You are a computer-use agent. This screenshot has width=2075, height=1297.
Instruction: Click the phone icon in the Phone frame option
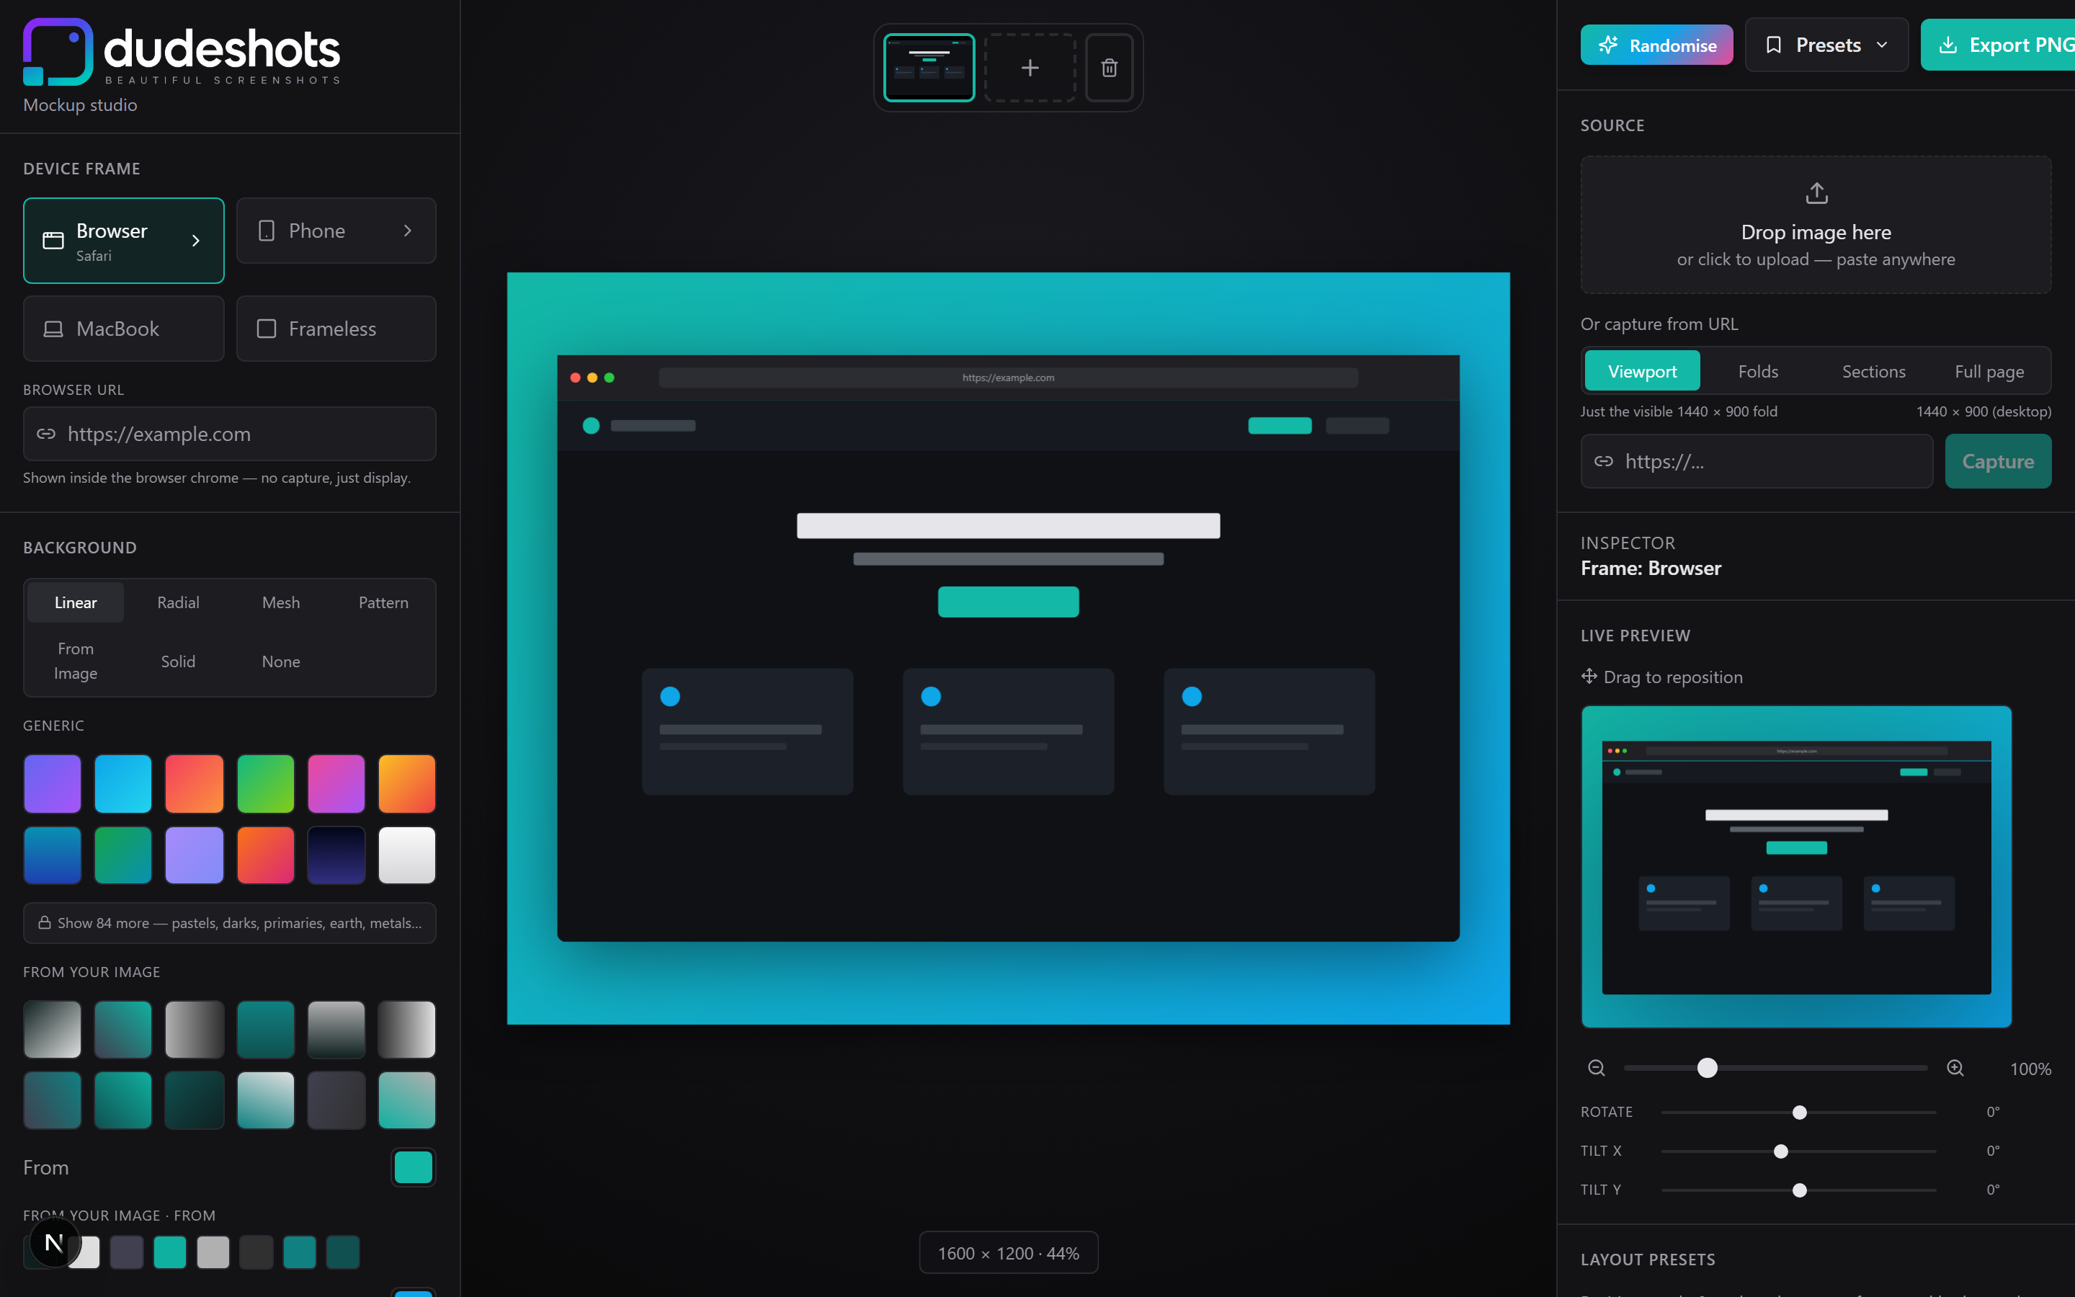pos(267,231)
